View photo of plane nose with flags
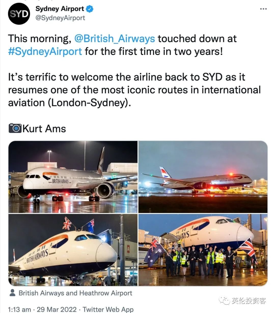Viewport: 275px width, 313px height. 73,250
